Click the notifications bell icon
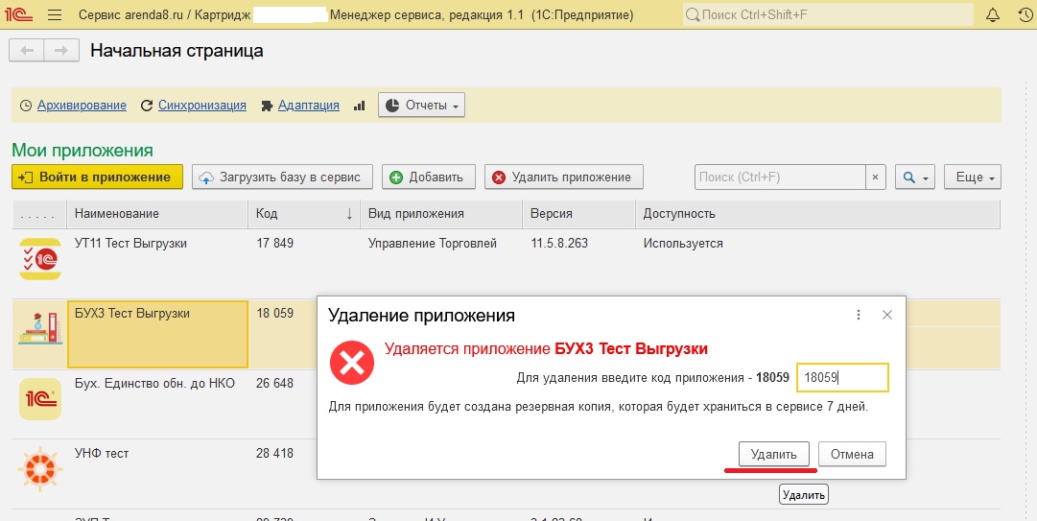 993,15
